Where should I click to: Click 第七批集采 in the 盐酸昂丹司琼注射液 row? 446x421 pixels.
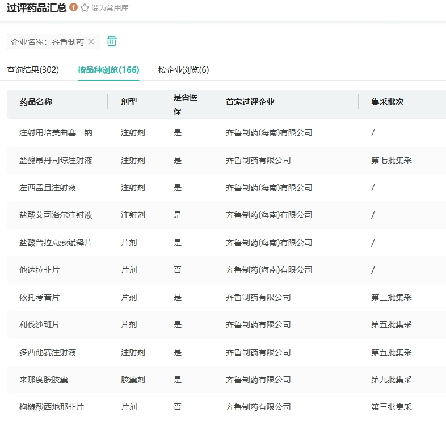pos(391,160)
